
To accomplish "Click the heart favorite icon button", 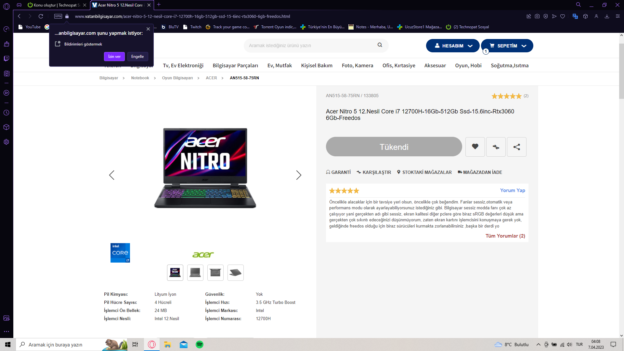I will click(475, 147).
